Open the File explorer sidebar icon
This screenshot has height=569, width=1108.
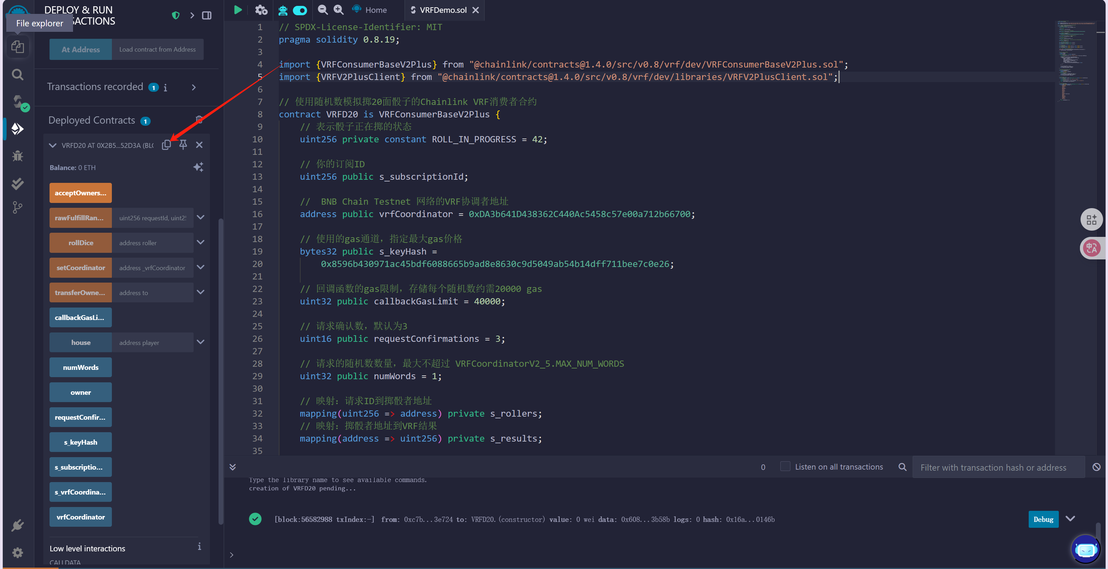pyautogui.click(x=17, y=46)
